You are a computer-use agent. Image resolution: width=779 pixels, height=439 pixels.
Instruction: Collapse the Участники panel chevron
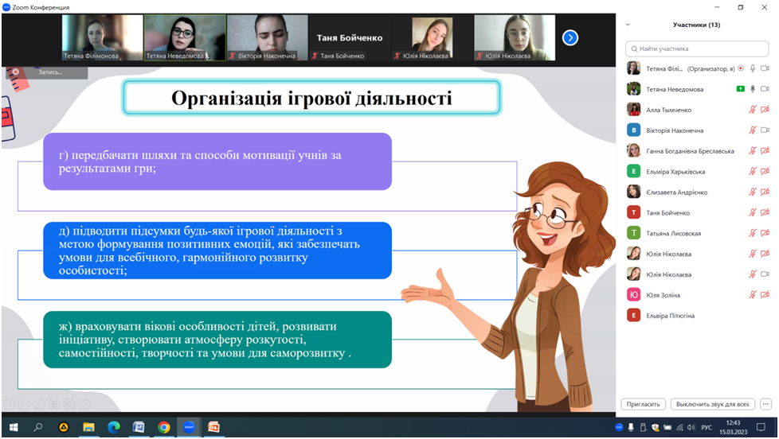628,25
